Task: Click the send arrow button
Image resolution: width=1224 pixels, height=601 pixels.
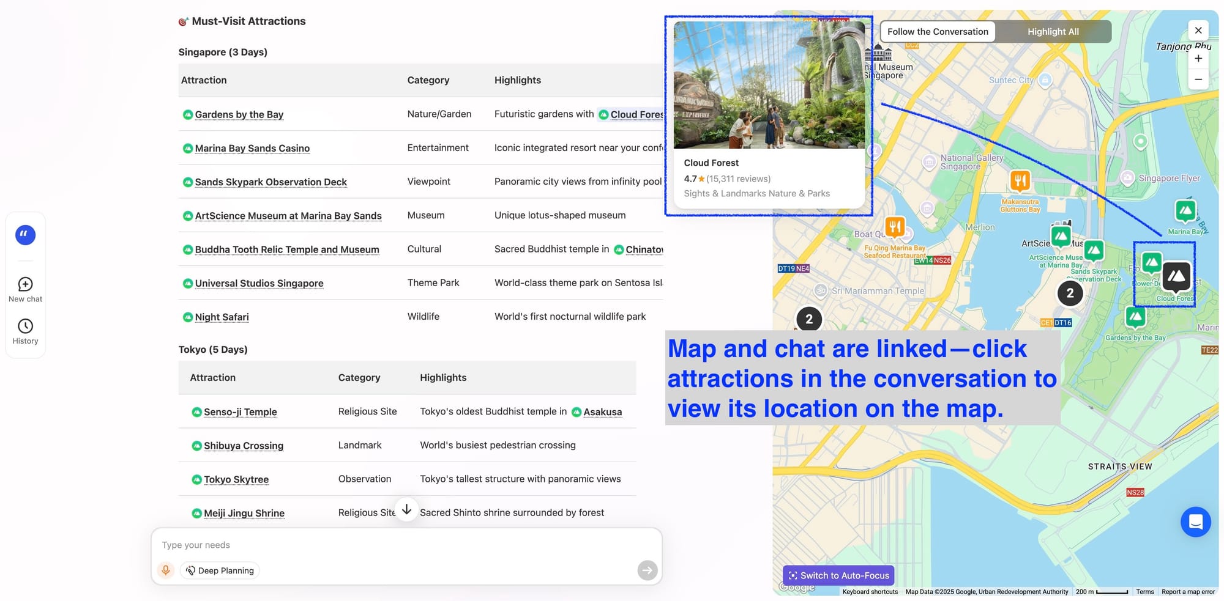Action: (x=647, y=570)
